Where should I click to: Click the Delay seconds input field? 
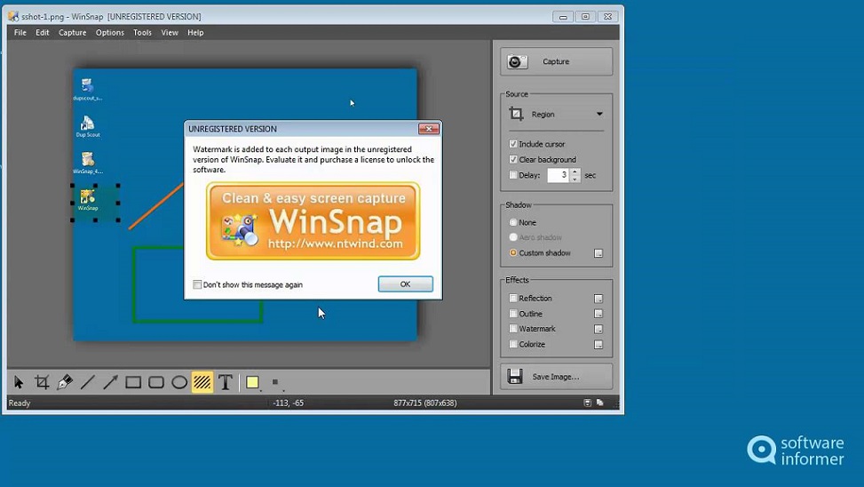pyautogui.click(x=559, y=175)
